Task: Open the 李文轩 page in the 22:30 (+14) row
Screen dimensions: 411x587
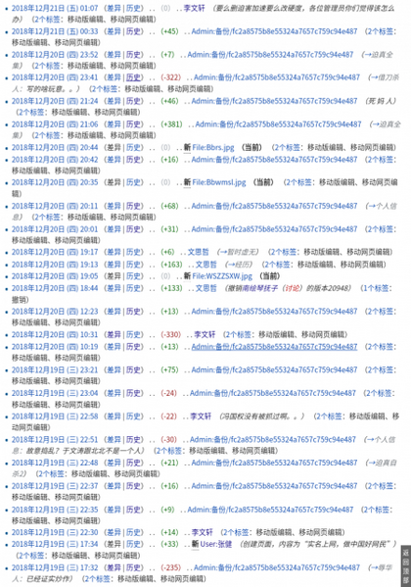Action: [x=202, y=532]
